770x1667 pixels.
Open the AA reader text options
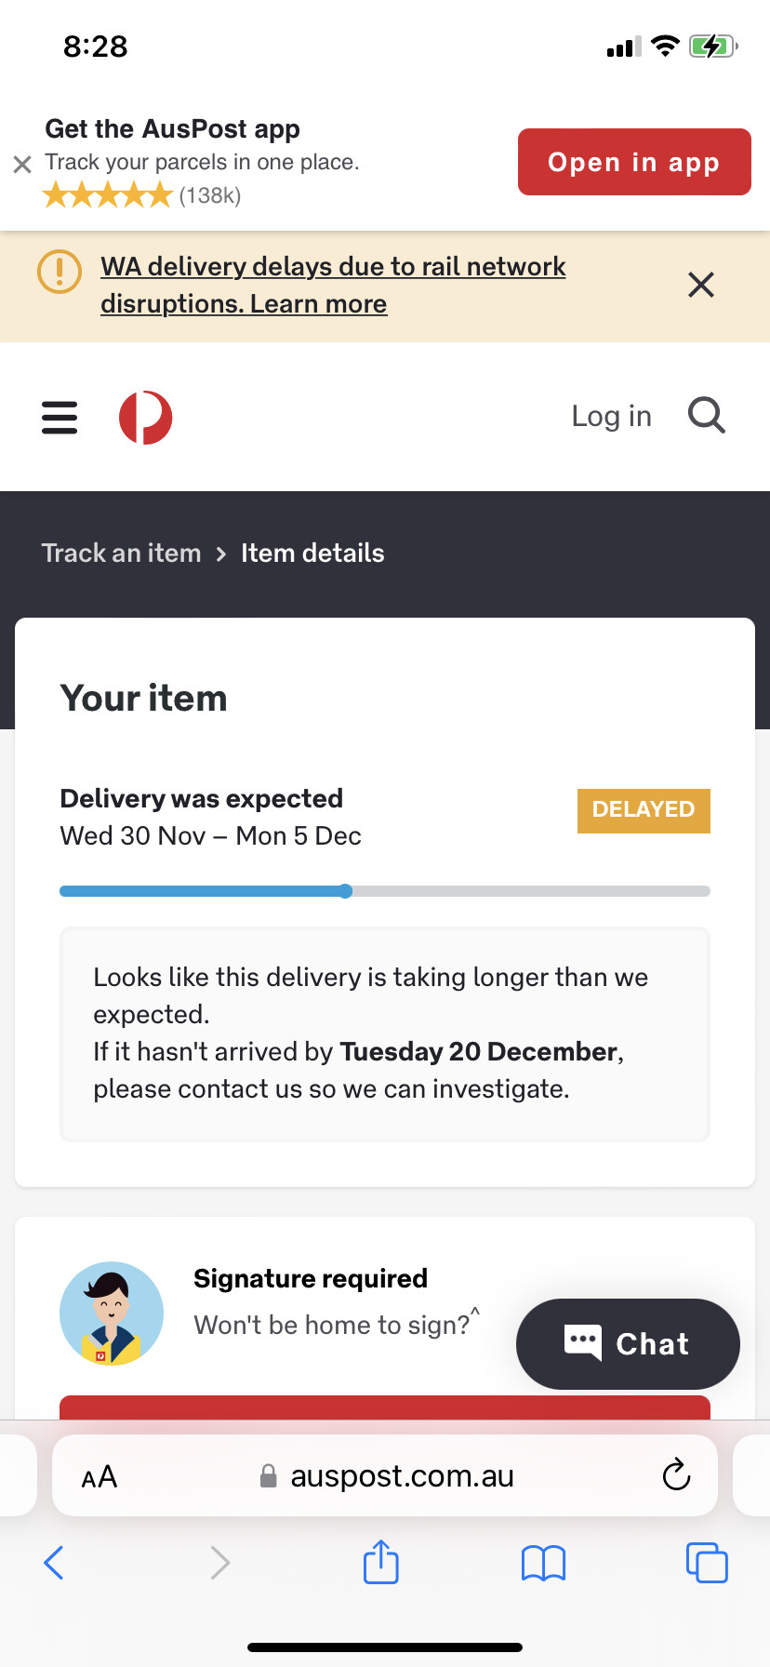pos(100,1477)
